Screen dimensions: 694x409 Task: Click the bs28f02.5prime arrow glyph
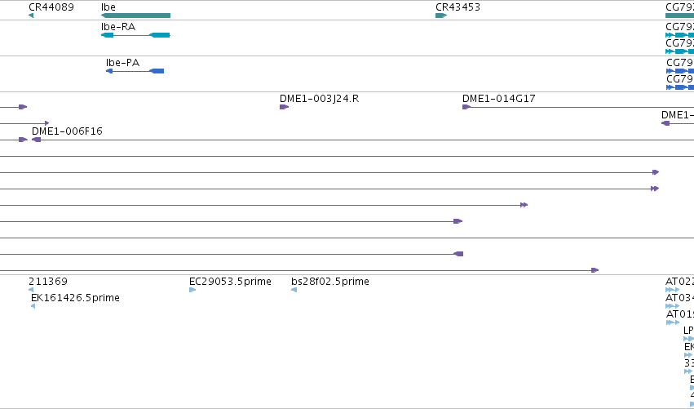(294, 290)
